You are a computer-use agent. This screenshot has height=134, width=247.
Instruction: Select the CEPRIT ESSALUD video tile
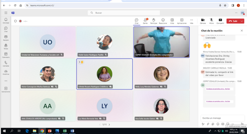162,42
